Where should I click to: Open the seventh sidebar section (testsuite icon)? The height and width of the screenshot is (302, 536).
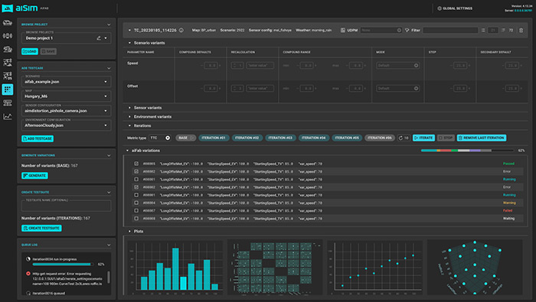point(8,102)
